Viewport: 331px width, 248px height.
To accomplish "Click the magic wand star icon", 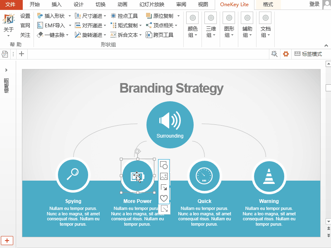I will click(x=274, y=54).
